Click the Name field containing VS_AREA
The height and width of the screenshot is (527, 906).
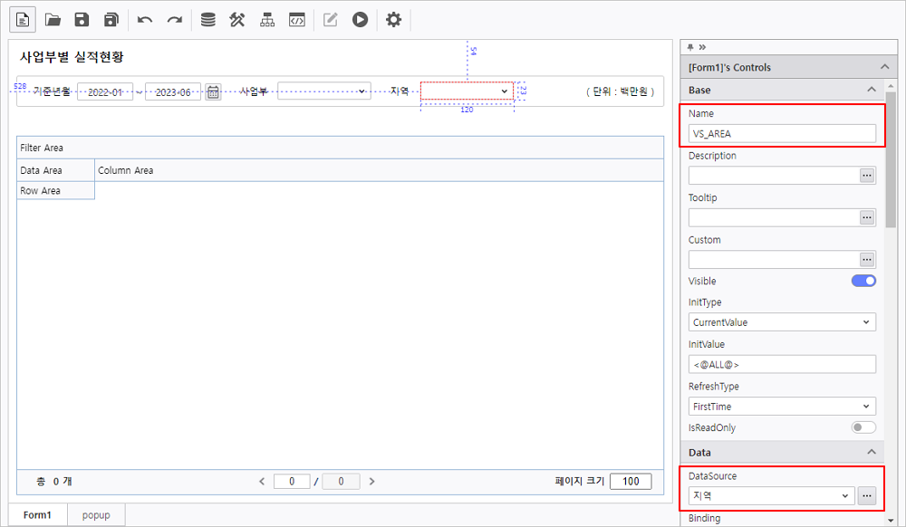782,133
